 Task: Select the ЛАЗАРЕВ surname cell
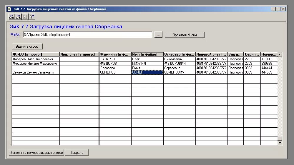[115, 59]
